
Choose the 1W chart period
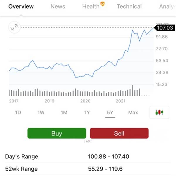41,112
